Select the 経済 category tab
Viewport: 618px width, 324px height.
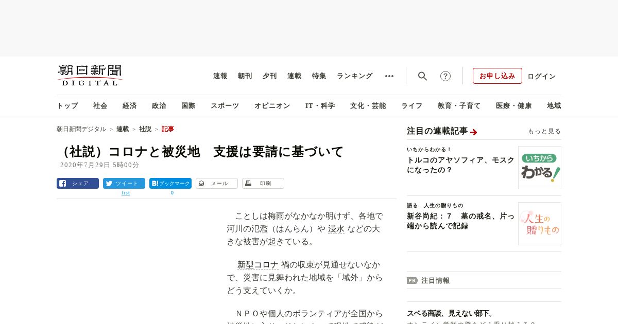click(130, 106)
